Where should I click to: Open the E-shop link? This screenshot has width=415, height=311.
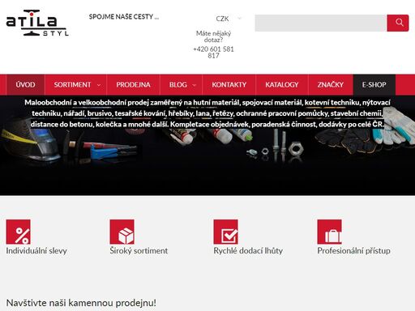point(374,85)
